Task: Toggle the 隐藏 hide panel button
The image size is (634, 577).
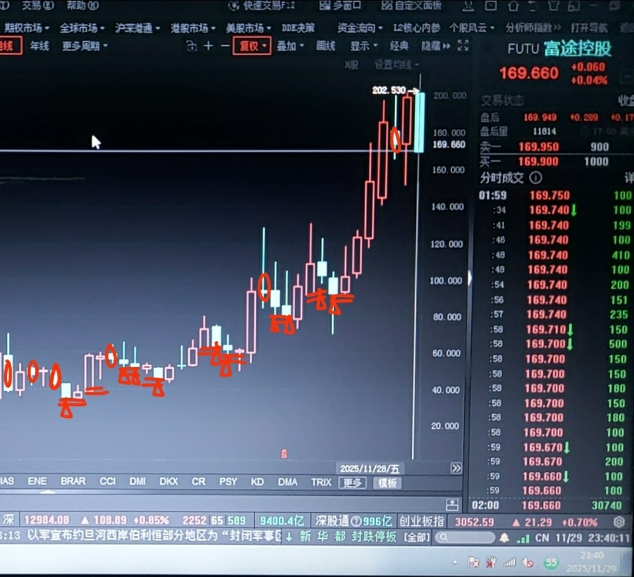Action: point(436,46)
